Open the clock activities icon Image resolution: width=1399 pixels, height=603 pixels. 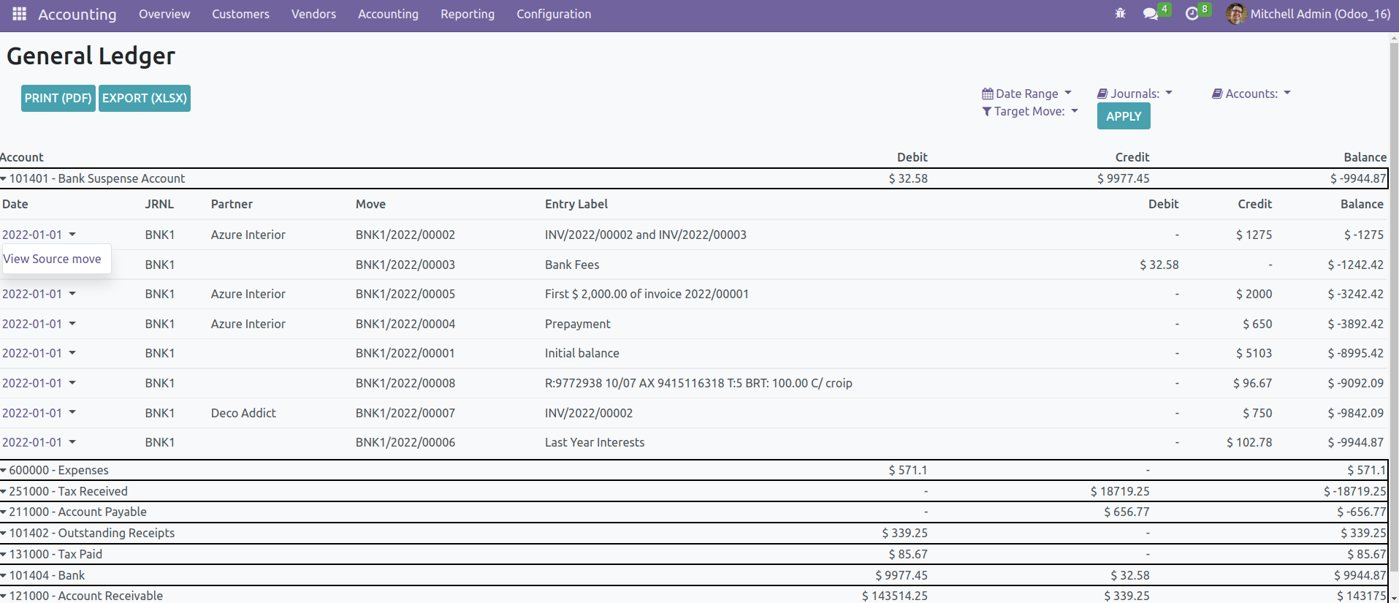click(x=1192, y=14)
